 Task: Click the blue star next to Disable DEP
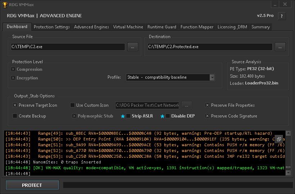pos(162,116)
